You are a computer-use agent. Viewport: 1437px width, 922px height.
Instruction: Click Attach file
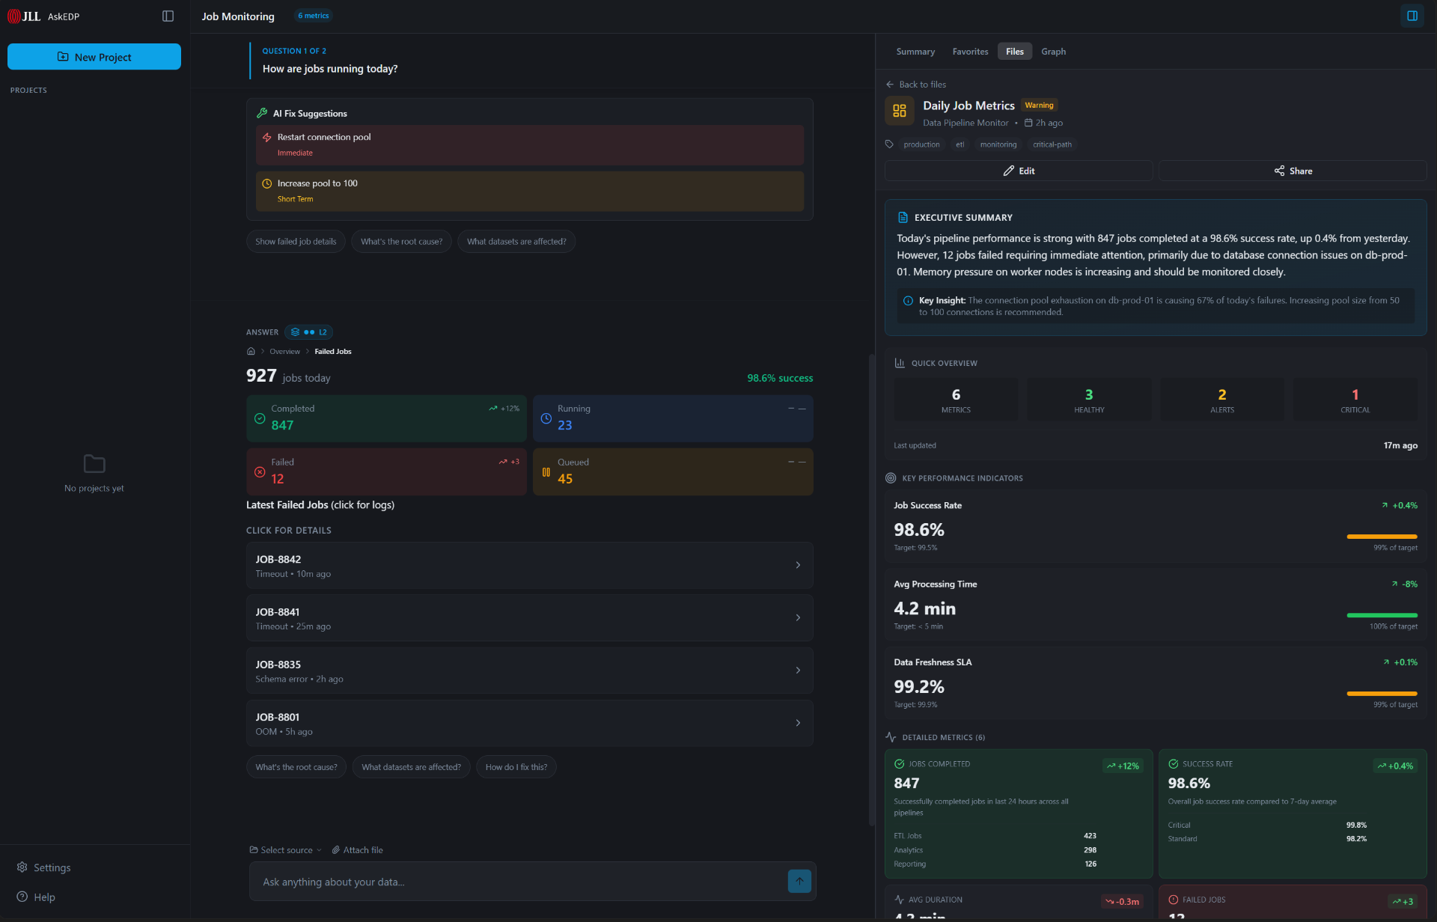pos(357,849)
